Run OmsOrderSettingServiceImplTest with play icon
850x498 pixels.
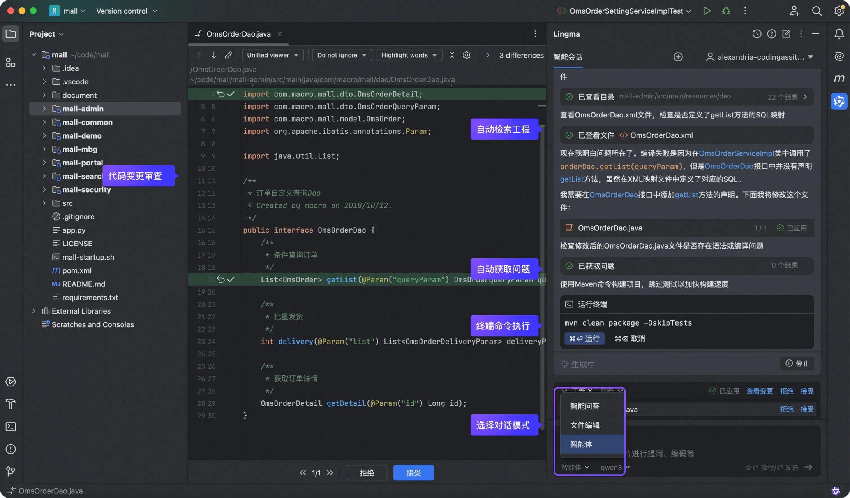(x=707, y=11)
